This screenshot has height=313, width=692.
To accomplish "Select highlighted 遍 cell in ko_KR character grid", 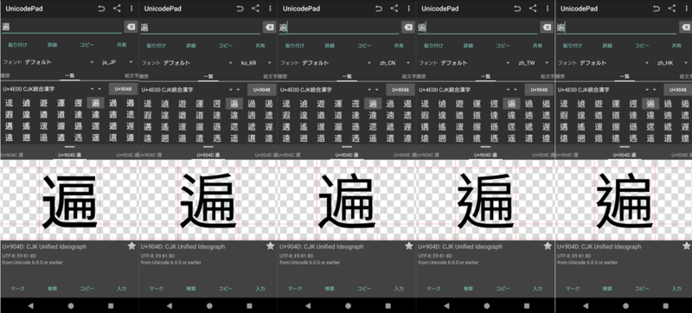I will pos(234,104).
